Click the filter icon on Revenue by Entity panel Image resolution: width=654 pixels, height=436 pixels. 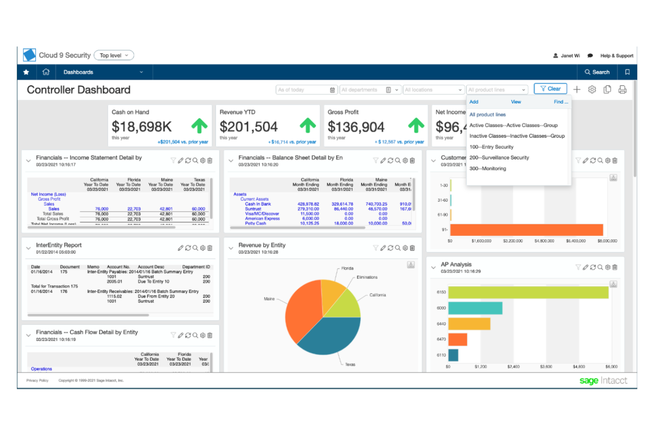376,248
